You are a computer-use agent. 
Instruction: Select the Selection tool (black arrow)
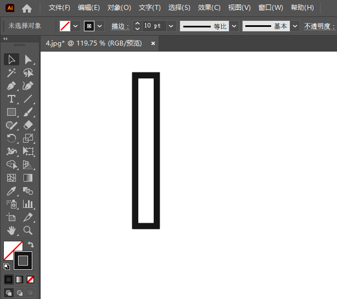tap(12, 59)
